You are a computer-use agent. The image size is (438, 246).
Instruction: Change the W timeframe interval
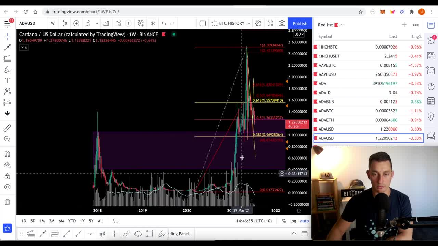point(53,23)
